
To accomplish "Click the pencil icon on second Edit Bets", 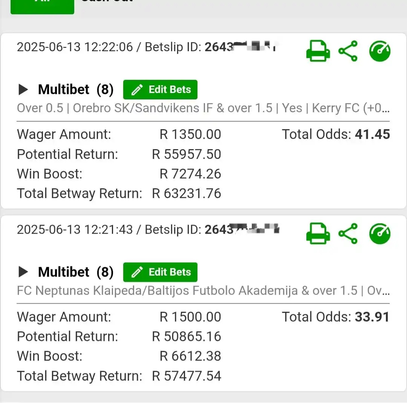I will coord(137,272).
